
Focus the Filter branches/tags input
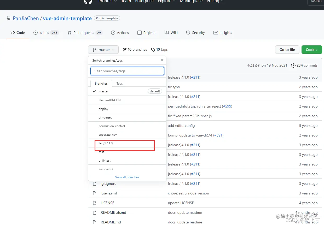(x=127, y=71)
